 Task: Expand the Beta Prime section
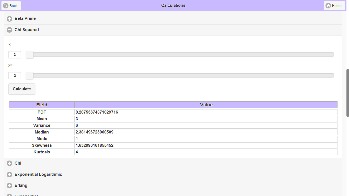pyautogui.click(x=25, y=19)
